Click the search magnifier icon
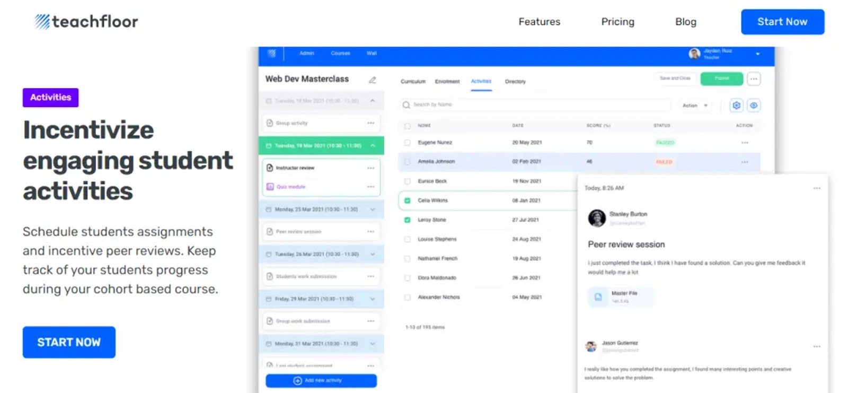The height and width of the screenshot is (393, 848). click(406, 105)
